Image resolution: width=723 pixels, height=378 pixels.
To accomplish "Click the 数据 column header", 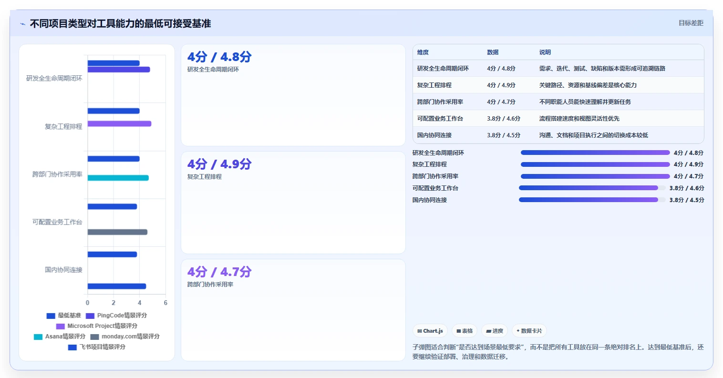I will pyautogui.click(x=493, y=52).
